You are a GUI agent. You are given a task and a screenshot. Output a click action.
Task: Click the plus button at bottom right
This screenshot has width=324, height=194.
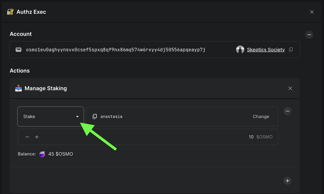point(288,181)
